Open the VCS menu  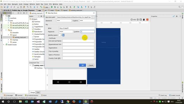click(x=50, y=4)
